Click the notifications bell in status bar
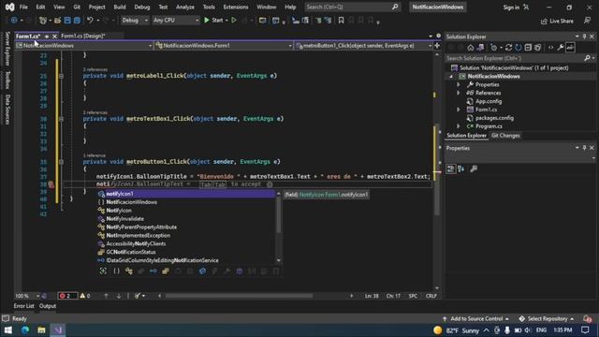This screenshot has width=599, height=337. (587, 318)
